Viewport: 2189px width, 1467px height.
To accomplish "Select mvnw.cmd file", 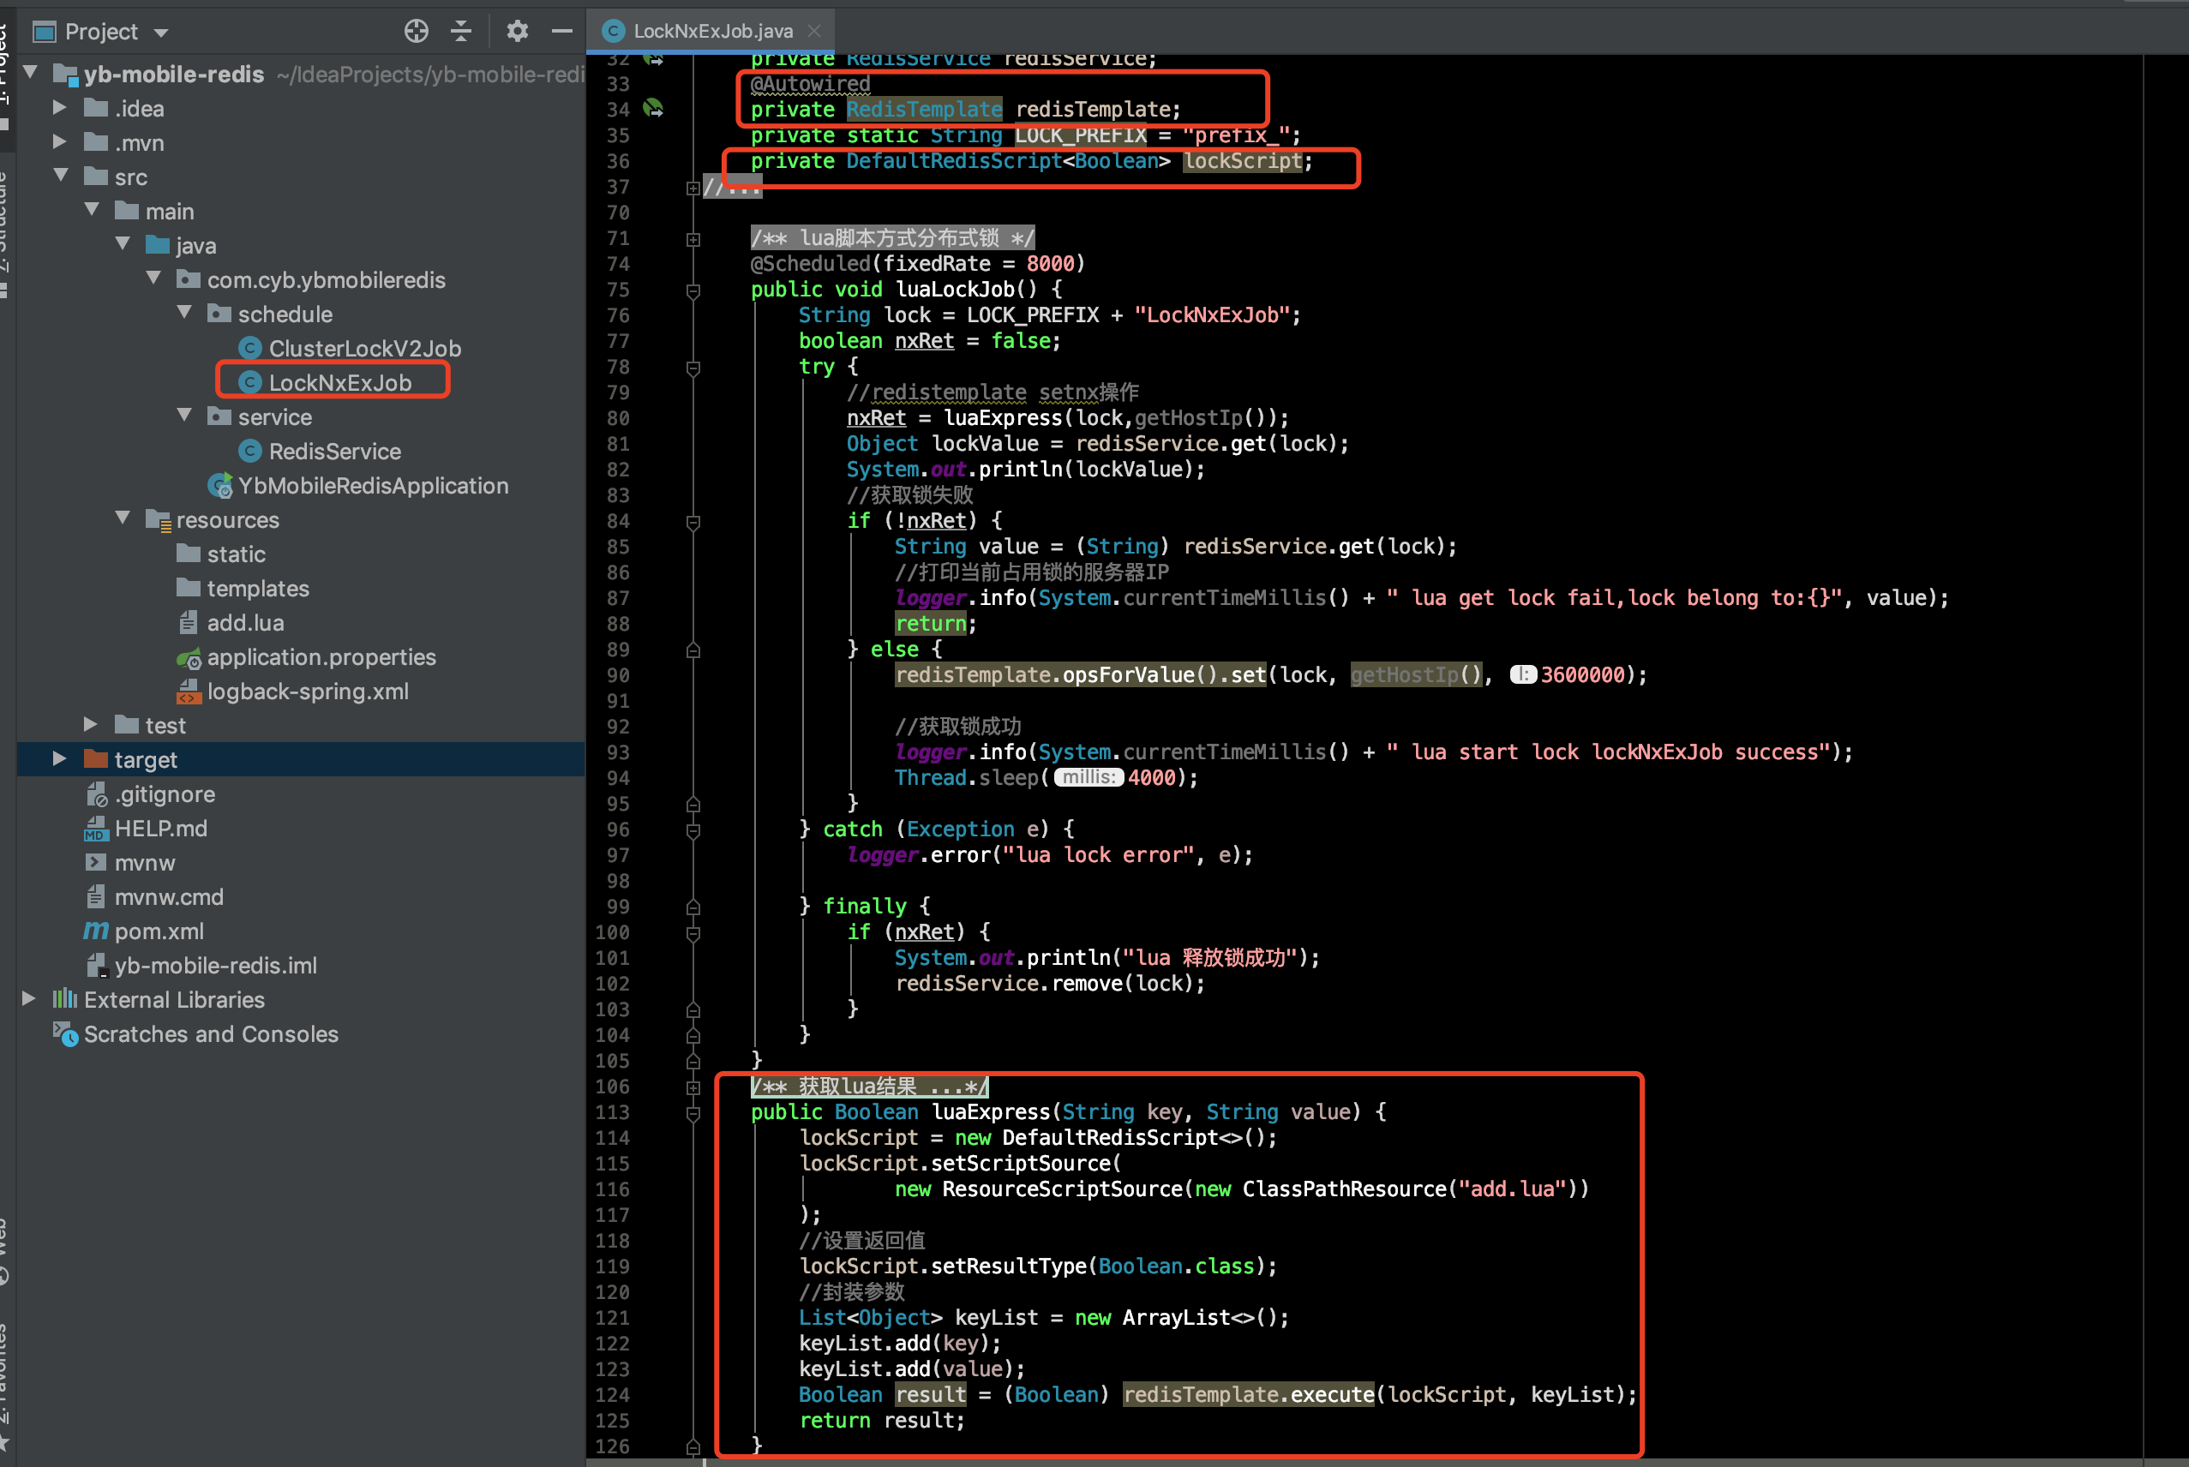I will point(169,897).
